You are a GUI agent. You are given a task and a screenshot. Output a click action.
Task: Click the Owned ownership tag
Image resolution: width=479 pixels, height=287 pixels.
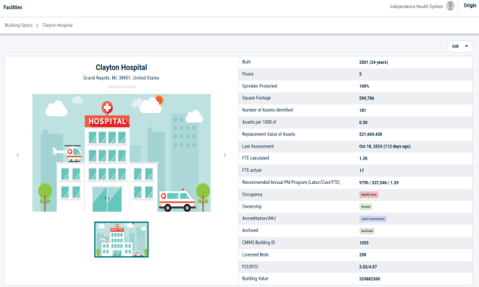365,207
